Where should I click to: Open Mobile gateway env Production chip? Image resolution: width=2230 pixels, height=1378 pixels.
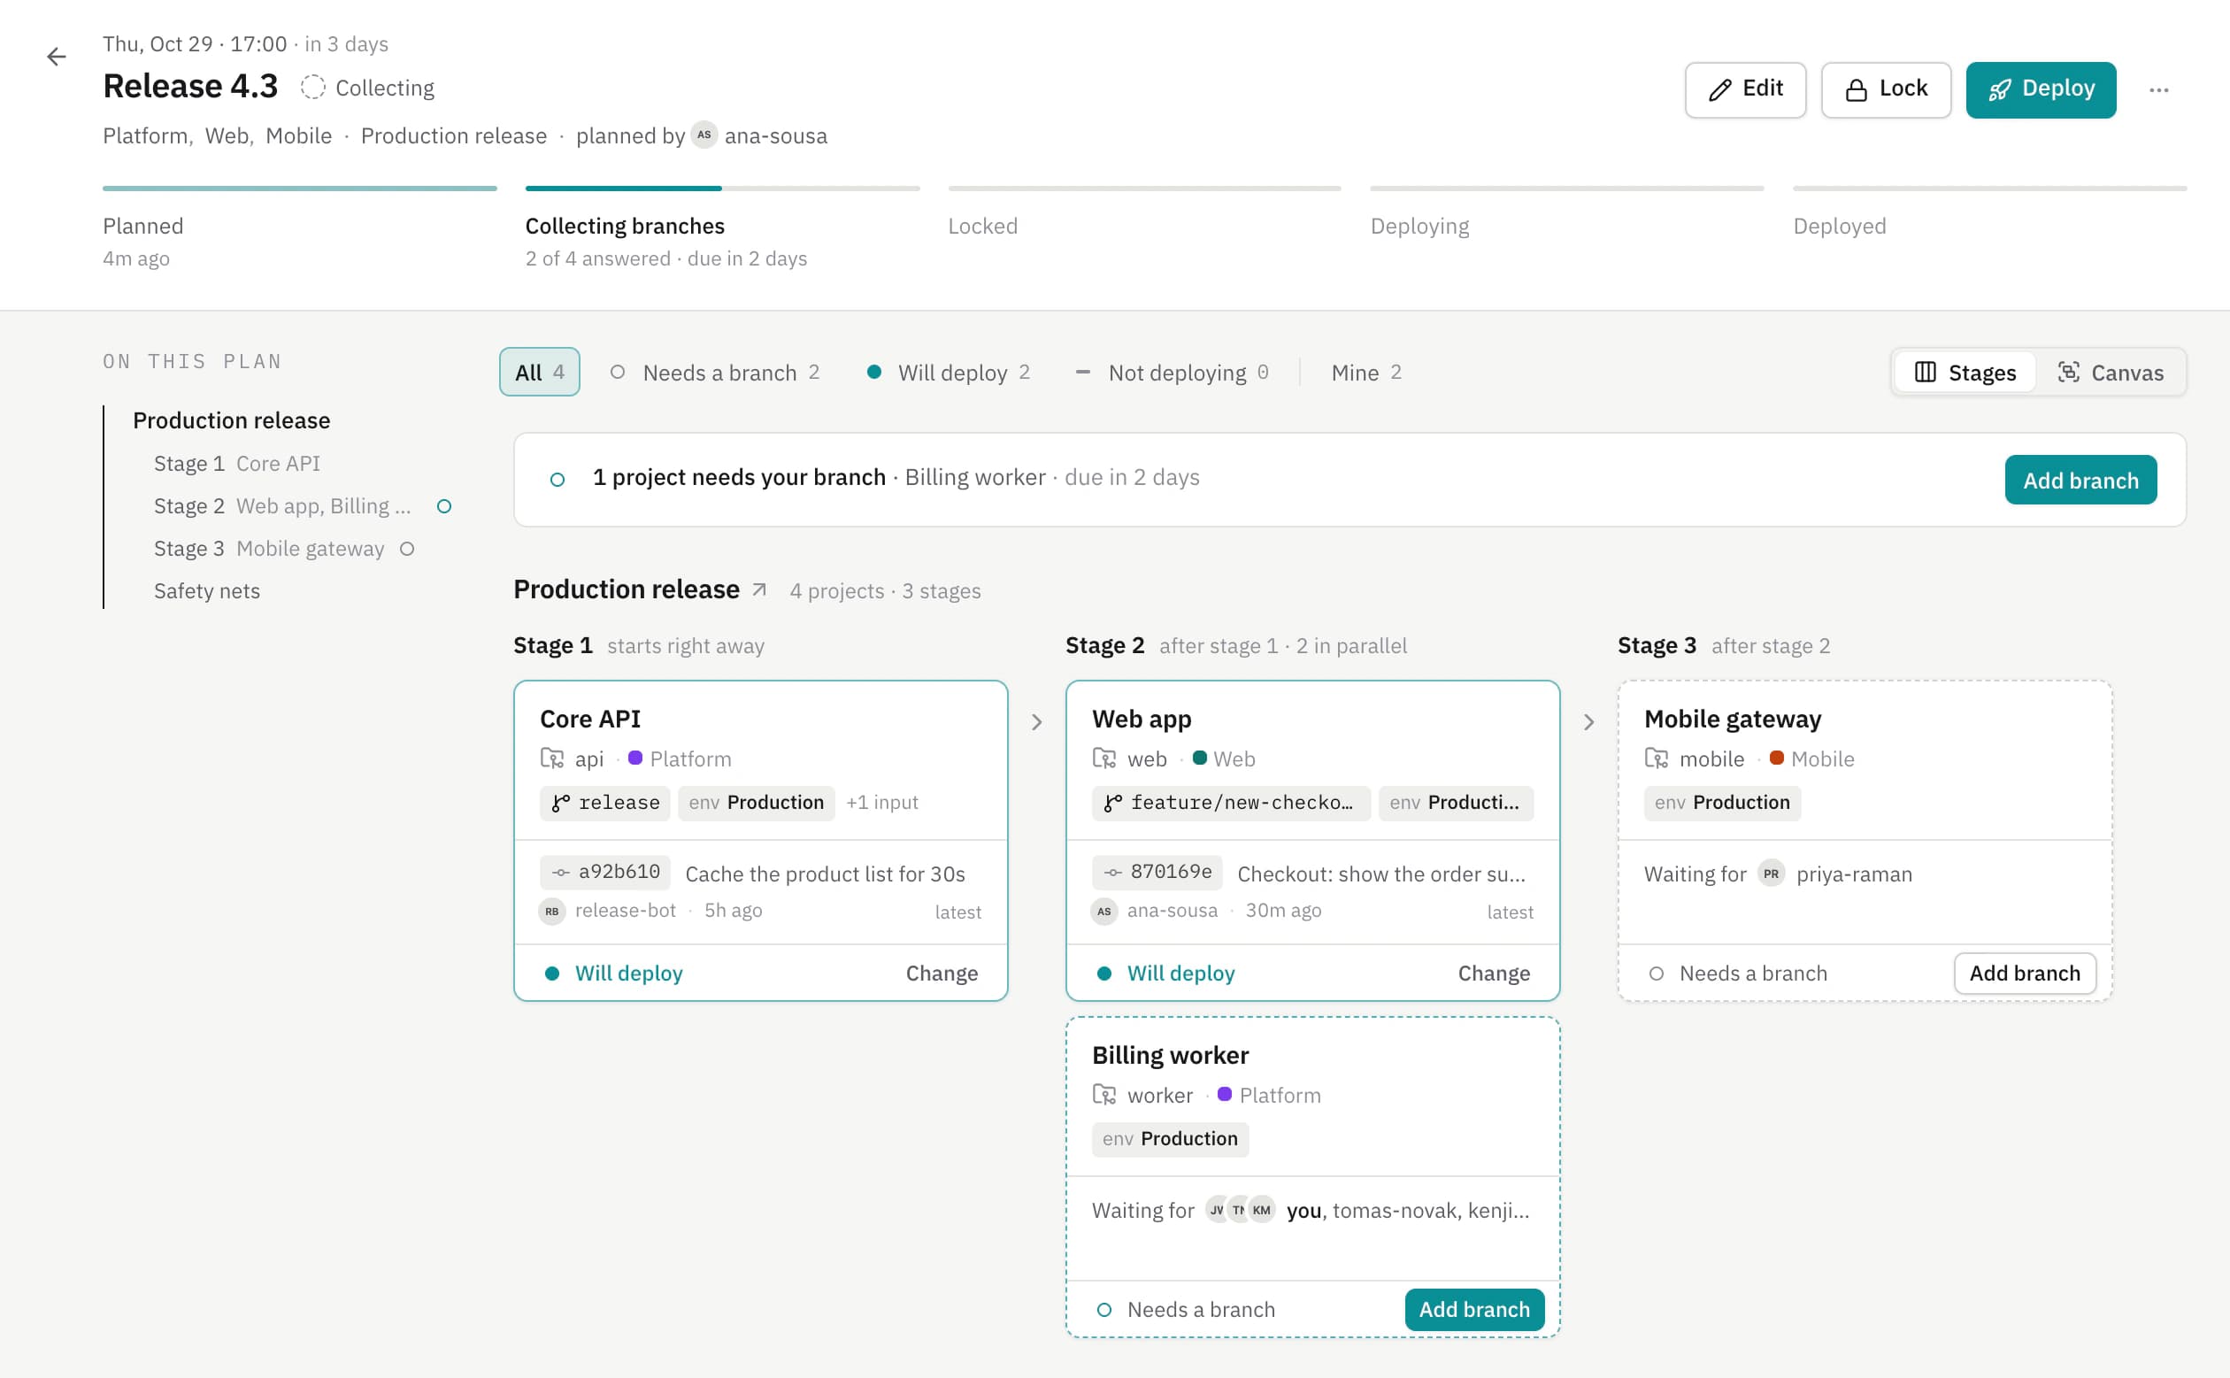(1721, 802)
